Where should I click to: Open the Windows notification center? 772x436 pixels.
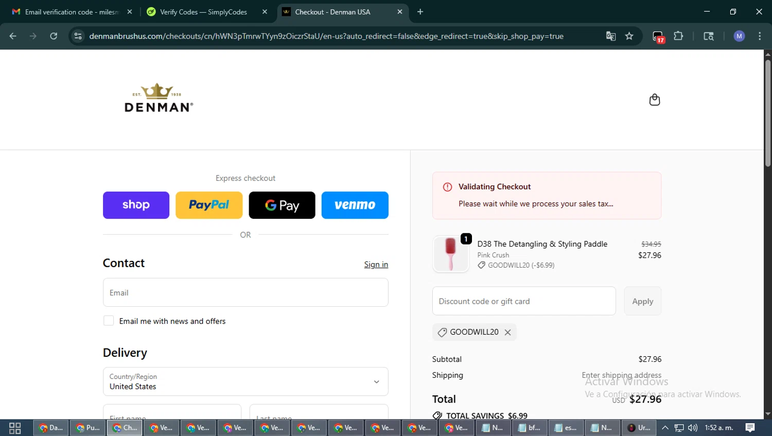[x=750, y=428]
